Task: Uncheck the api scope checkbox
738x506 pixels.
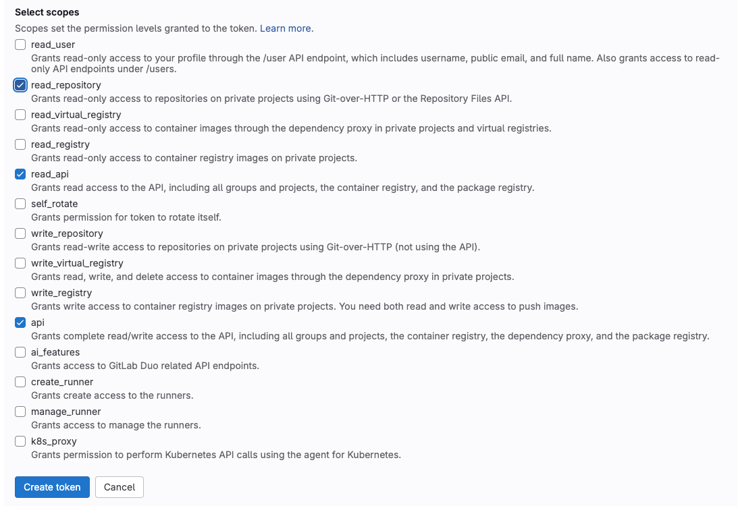Action: coord(20,322)
